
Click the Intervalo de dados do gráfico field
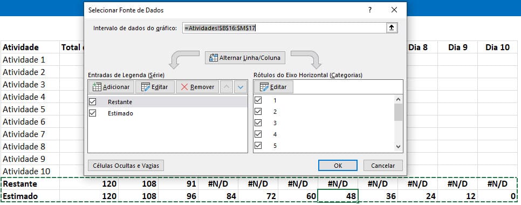(284, 28)
